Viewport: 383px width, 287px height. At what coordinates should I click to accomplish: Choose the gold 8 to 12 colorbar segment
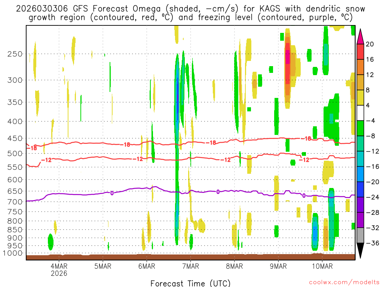pyautogui.click(x=360, y=82)
